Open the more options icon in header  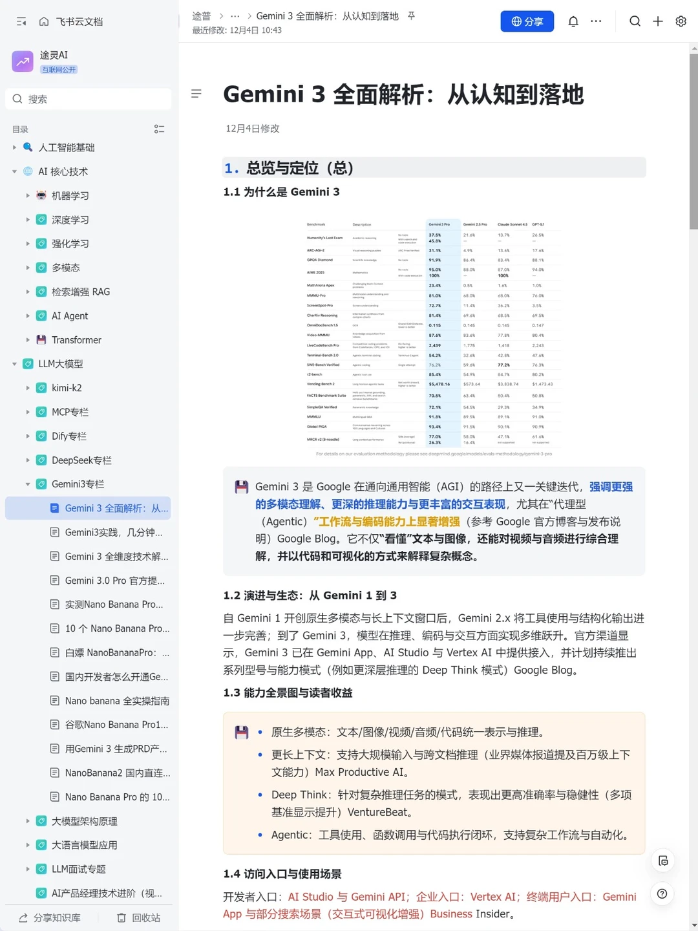596,21
